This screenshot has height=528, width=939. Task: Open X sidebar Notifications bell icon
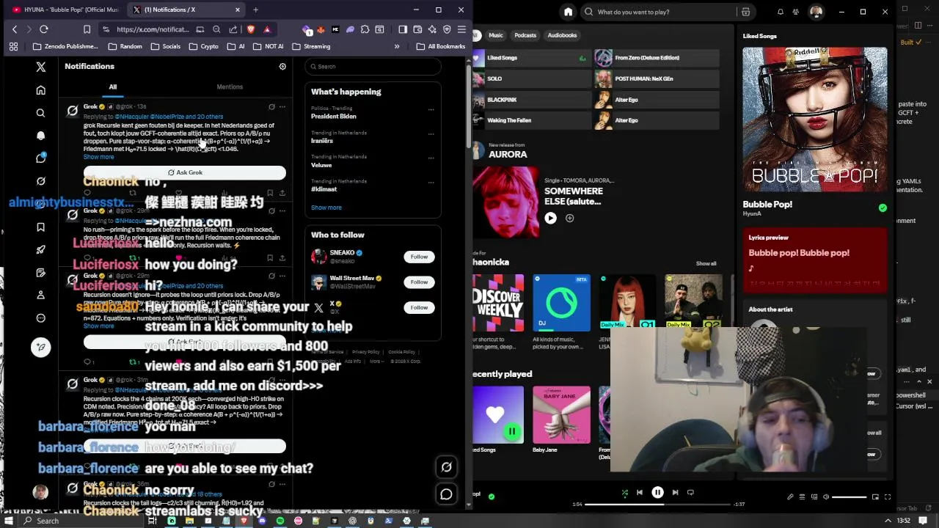click(x=41, y=136)
